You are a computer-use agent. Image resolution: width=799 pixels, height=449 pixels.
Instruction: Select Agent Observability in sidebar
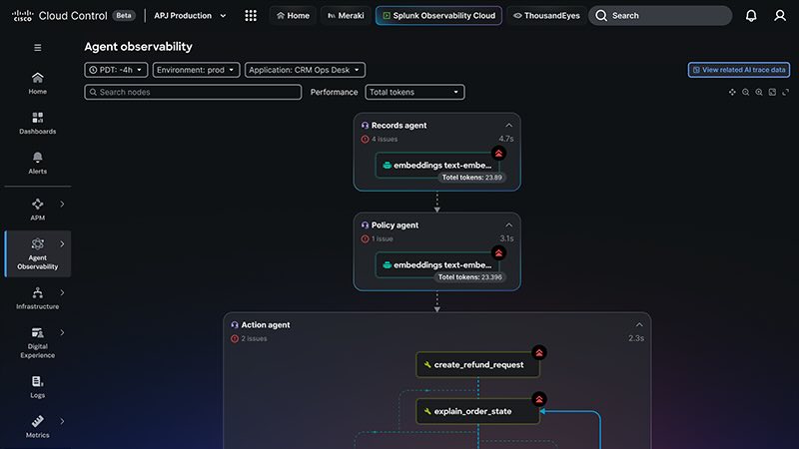pyautogui.click(x=38, y=254)
